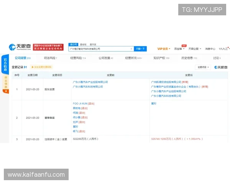
Task: Open the 何涛 director link
Action: (76, 113)
